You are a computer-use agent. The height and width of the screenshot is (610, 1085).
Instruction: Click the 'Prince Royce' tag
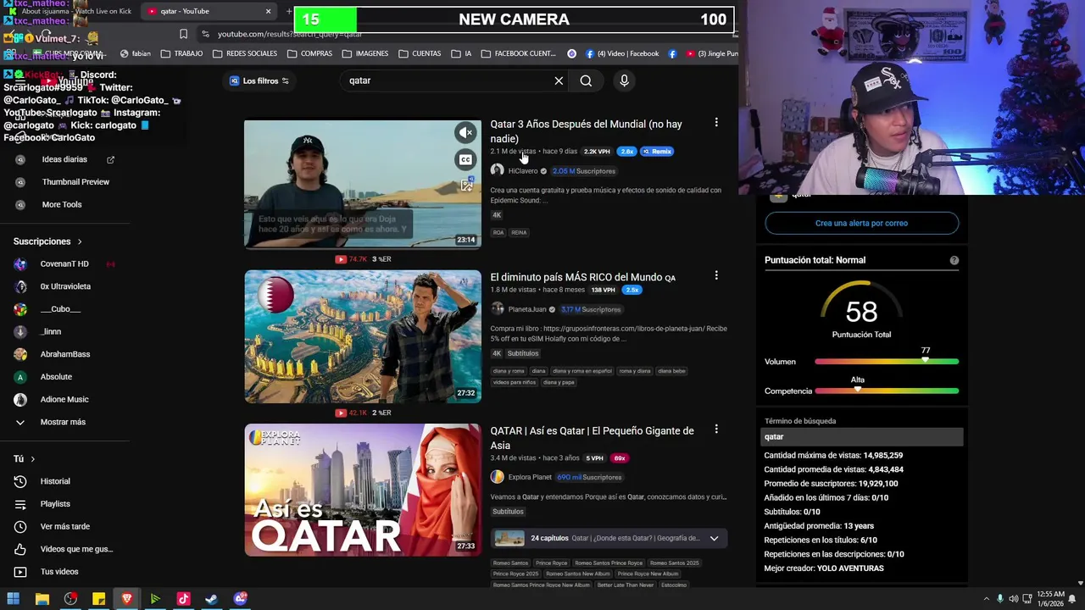tap(551, 563)
